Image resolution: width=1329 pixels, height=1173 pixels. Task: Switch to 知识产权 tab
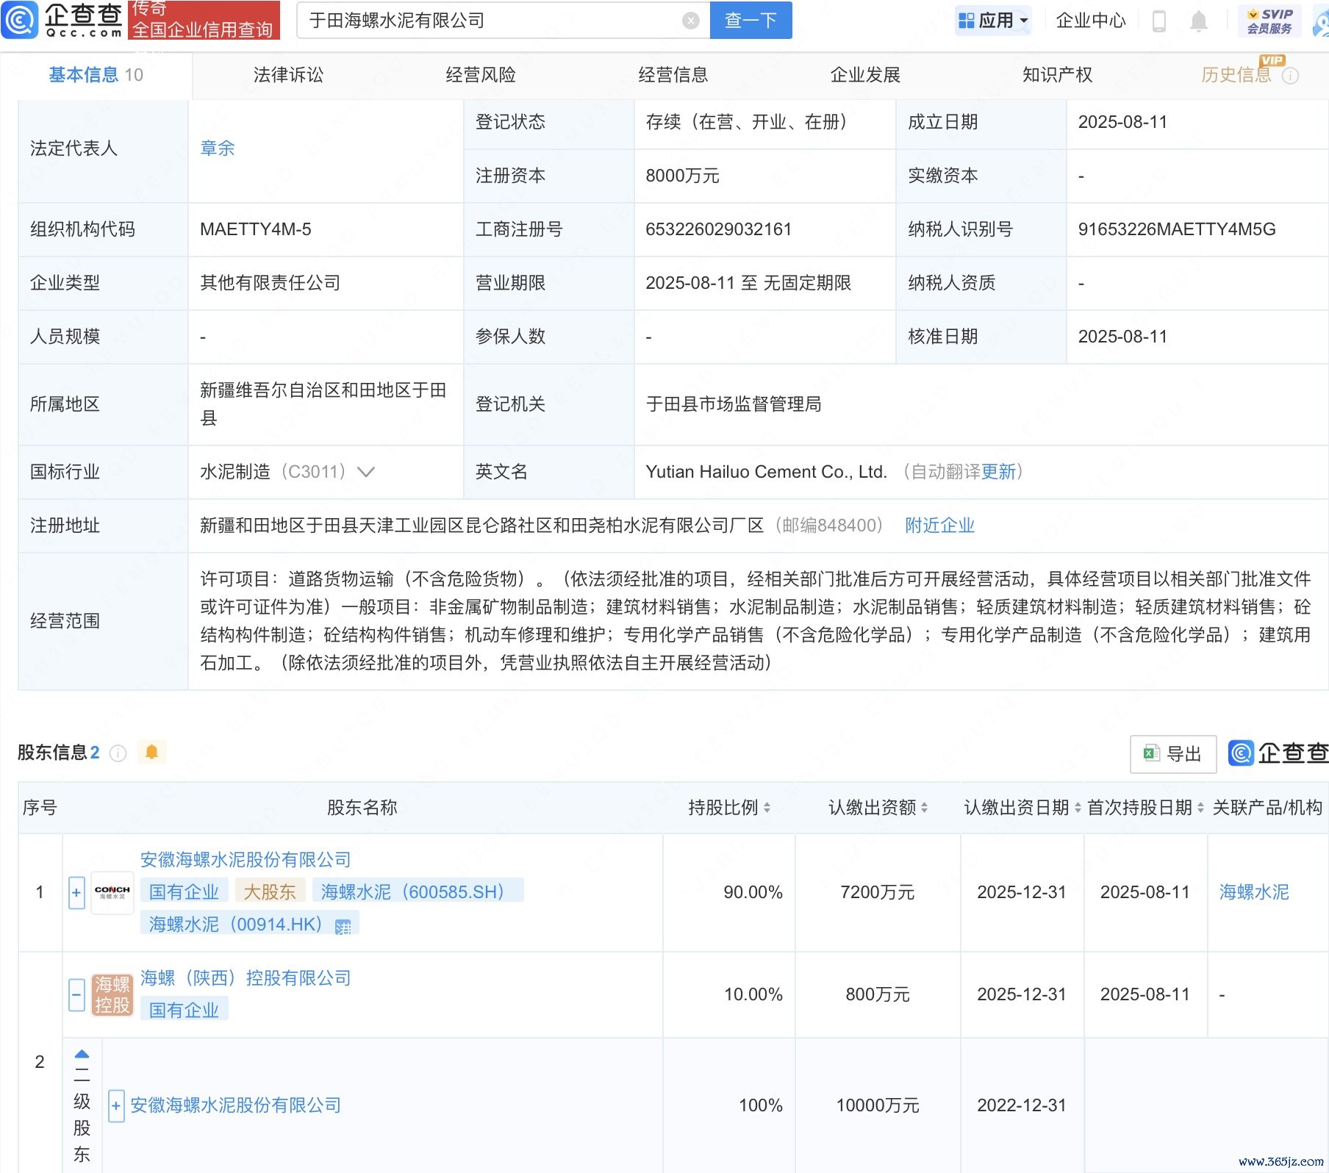tap(1057, 75)
